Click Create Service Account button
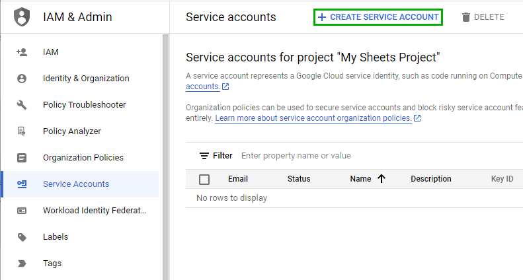Viewport: 523px width, 280px height. [378, 17]
